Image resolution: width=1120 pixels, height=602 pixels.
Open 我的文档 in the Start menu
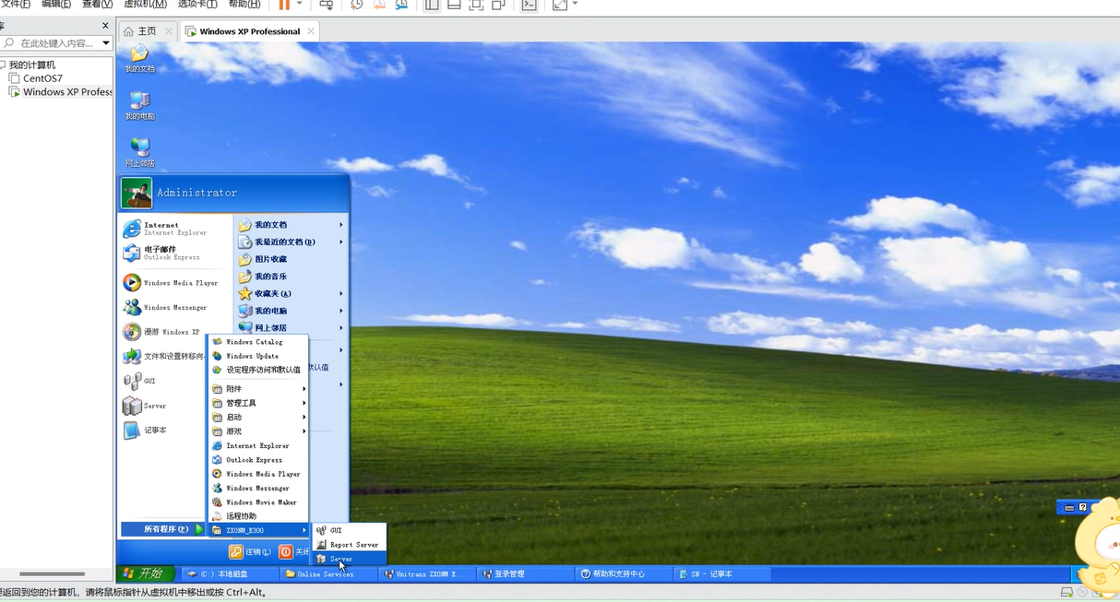click(291, 225)
